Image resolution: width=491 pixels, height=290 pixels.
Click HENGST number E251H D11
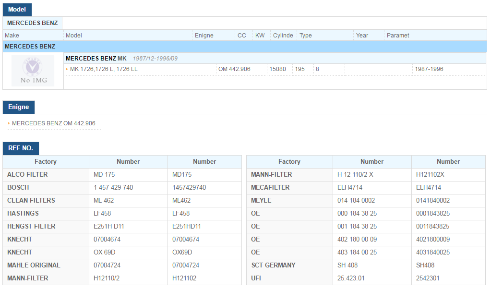(x=108, y=227)
